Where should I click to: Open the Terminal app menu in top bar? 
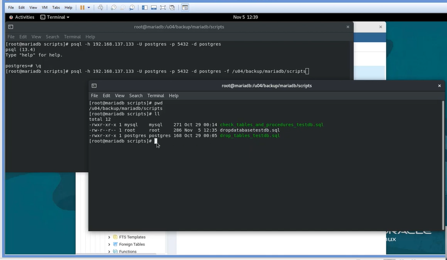pyautogui.click(x=55, y=17)
